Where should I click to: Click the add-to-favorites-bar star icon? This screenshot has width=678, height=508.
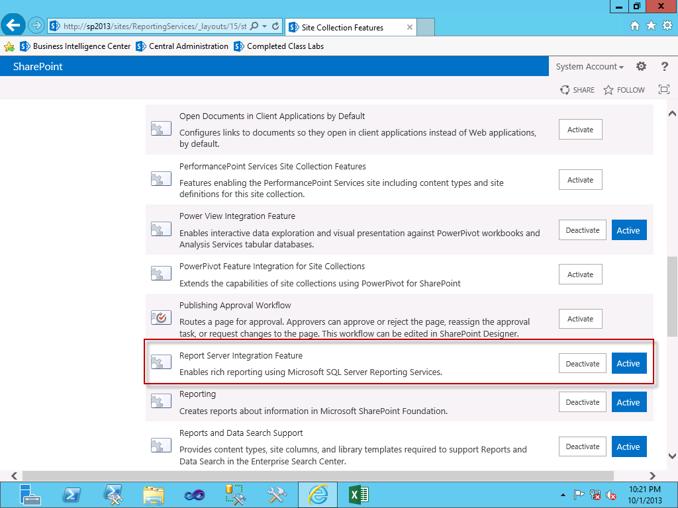[x=9, y=46]
